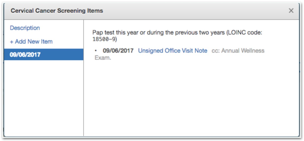Click the word Exam. under the visit entry
Viewport: 304px width, 141px height.
[x=103, y=58]
